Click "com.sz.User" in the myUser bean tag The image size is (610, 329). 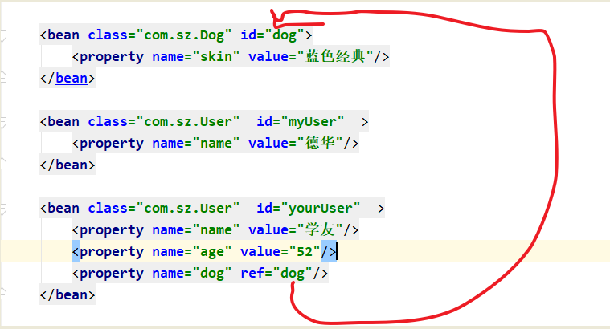tap(188, 122)
